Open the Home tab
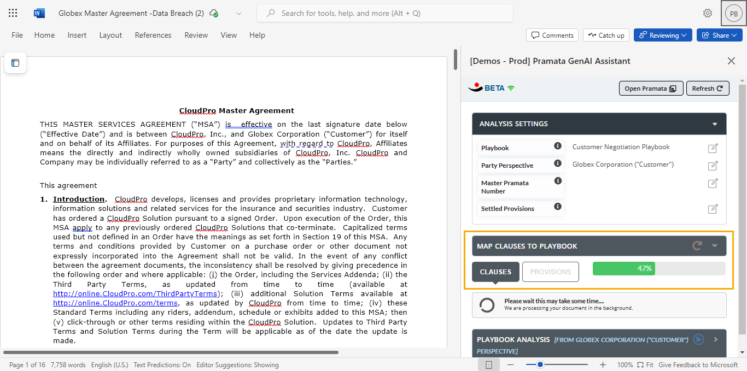 click(x=44, y=35)
